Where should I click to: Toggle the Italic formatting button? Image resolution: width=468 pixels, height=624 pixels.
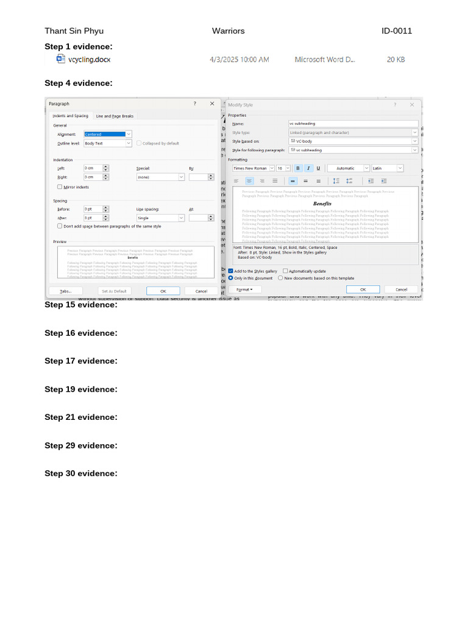tap(308, 168)
